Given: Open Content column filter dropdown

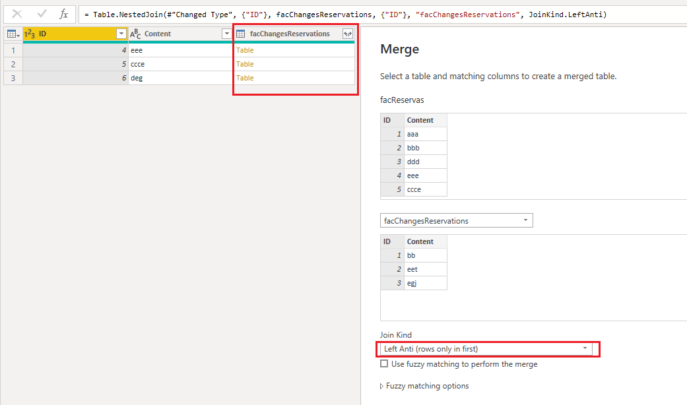Looking at the screenshot, I should (x=226, y=34).
